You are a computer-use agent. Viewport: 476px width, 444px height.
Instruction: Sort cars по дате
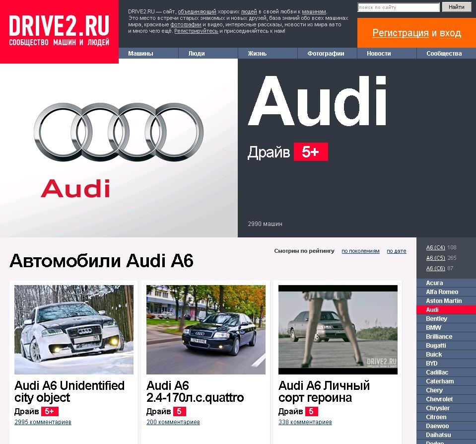[x=397, y=251]
